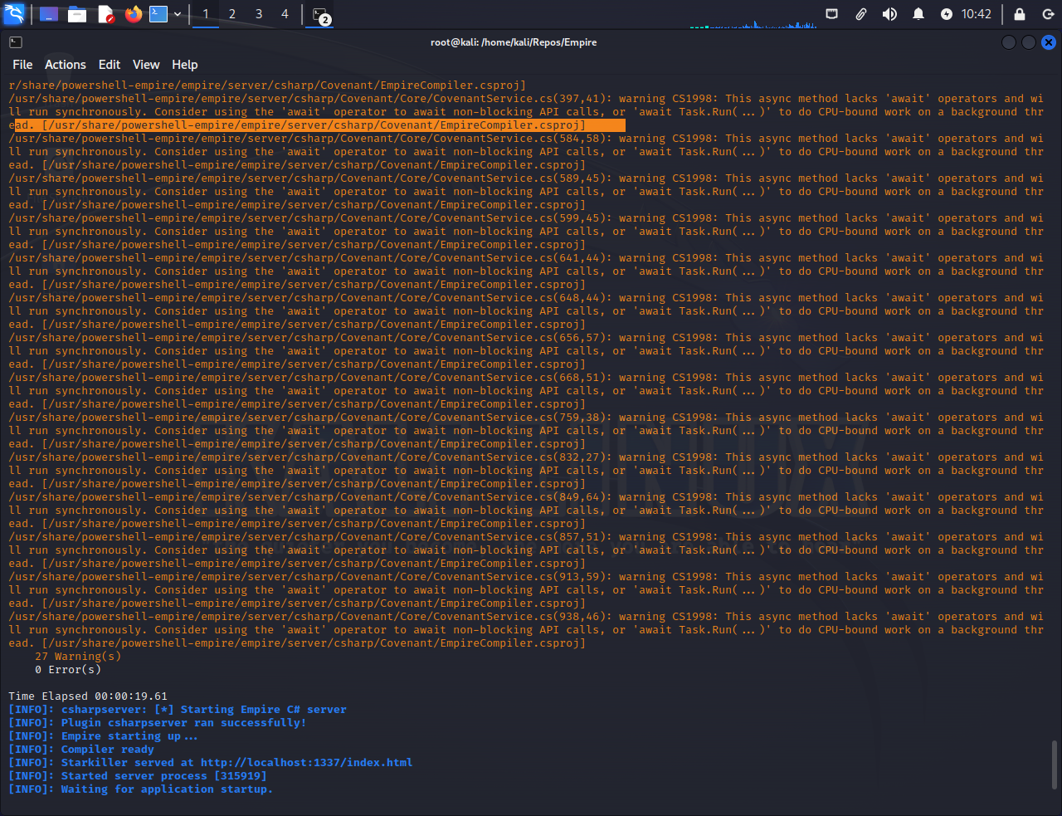The image size is (1062, 816).
Task: Open the Edit menu
Action: [x=110, y=65]
